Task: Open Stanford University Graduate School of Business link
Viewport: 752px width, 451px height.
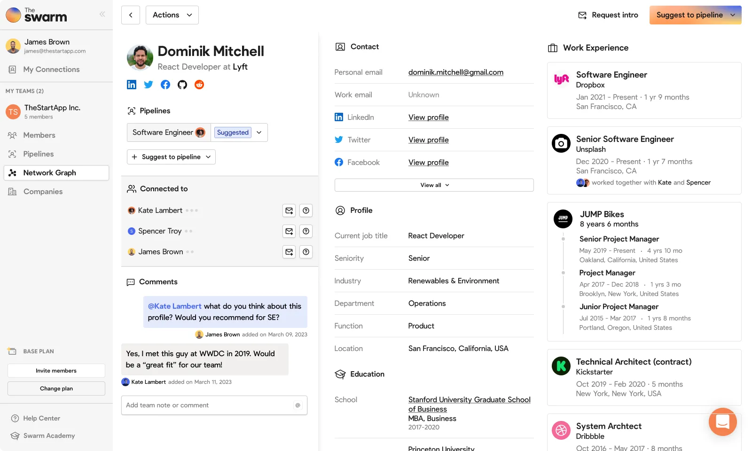Action: (470, 404)
